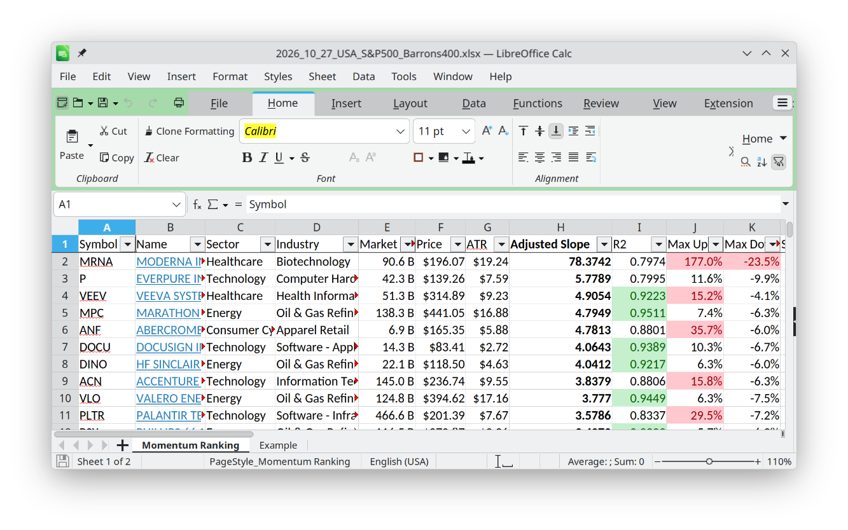The image size is (848, 530).
Task: Open the MODERNA hyperlink
Action: (x=169, y=262)
